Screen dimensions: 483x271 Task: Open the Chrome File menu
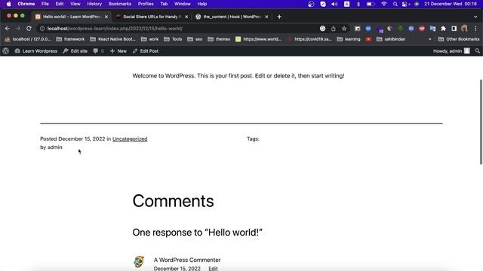pyautogui.click(x=45, y=4)
